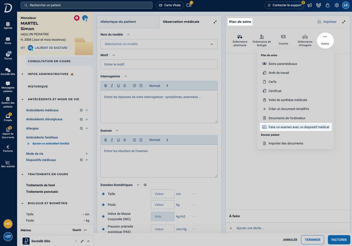This screenshot has width=352, height=246.
Task: Mark Antécédents médicaux as none
Action: [81, 110]
